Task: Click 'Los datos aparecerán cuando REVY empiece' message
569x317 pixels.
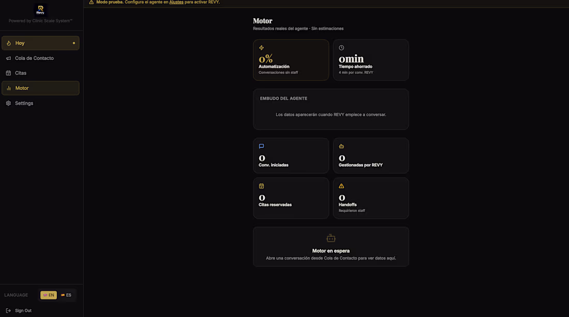Action: 331,115
